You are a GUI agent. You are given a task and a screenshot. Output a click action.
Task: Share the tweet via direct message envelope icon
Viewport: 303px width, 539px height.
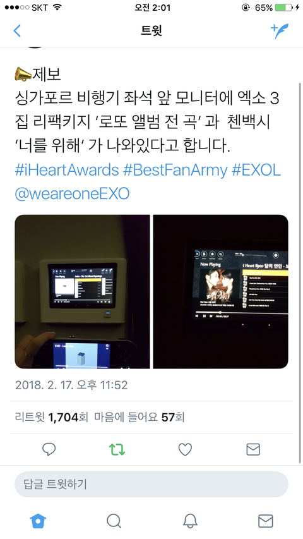253,449
